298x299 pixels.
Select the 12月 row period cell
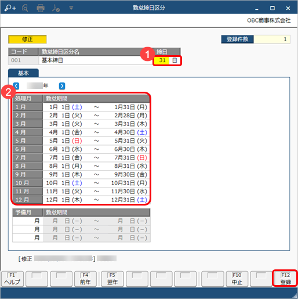pos(96,200)
